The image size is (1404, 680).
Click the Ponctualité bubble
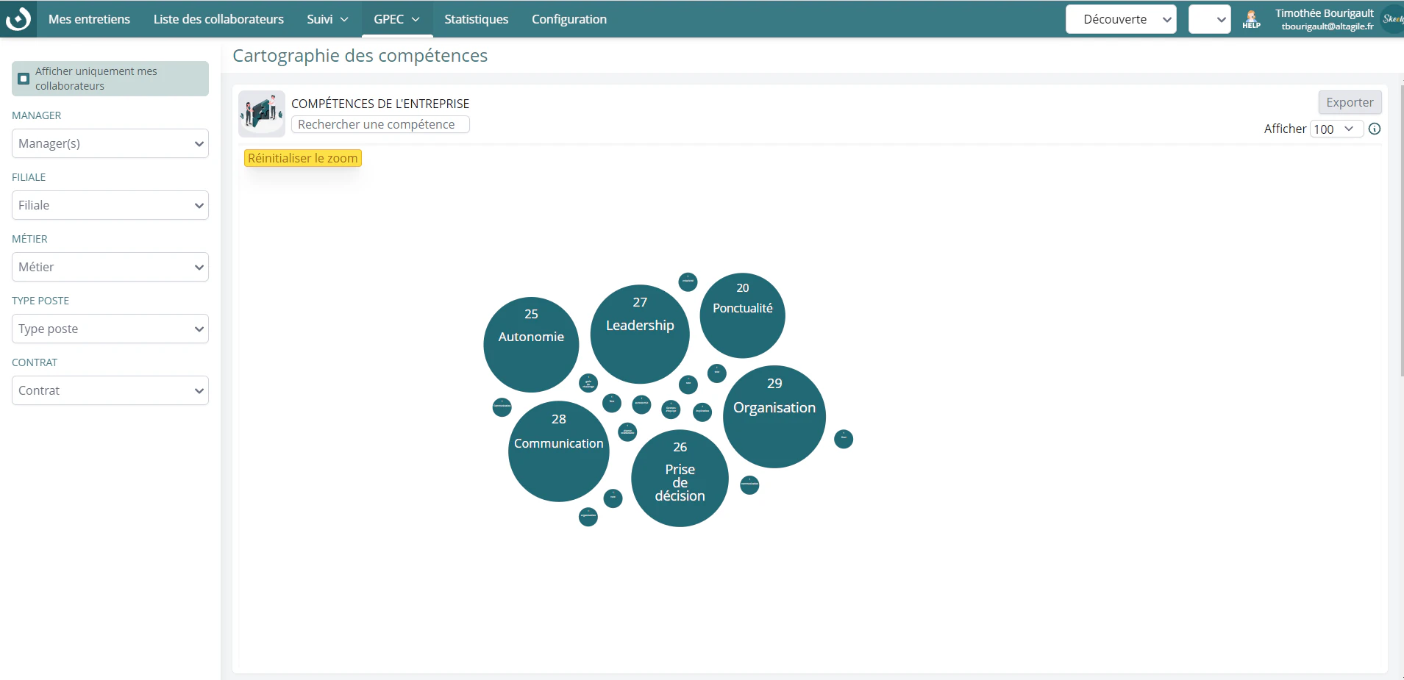pos(742,315)
